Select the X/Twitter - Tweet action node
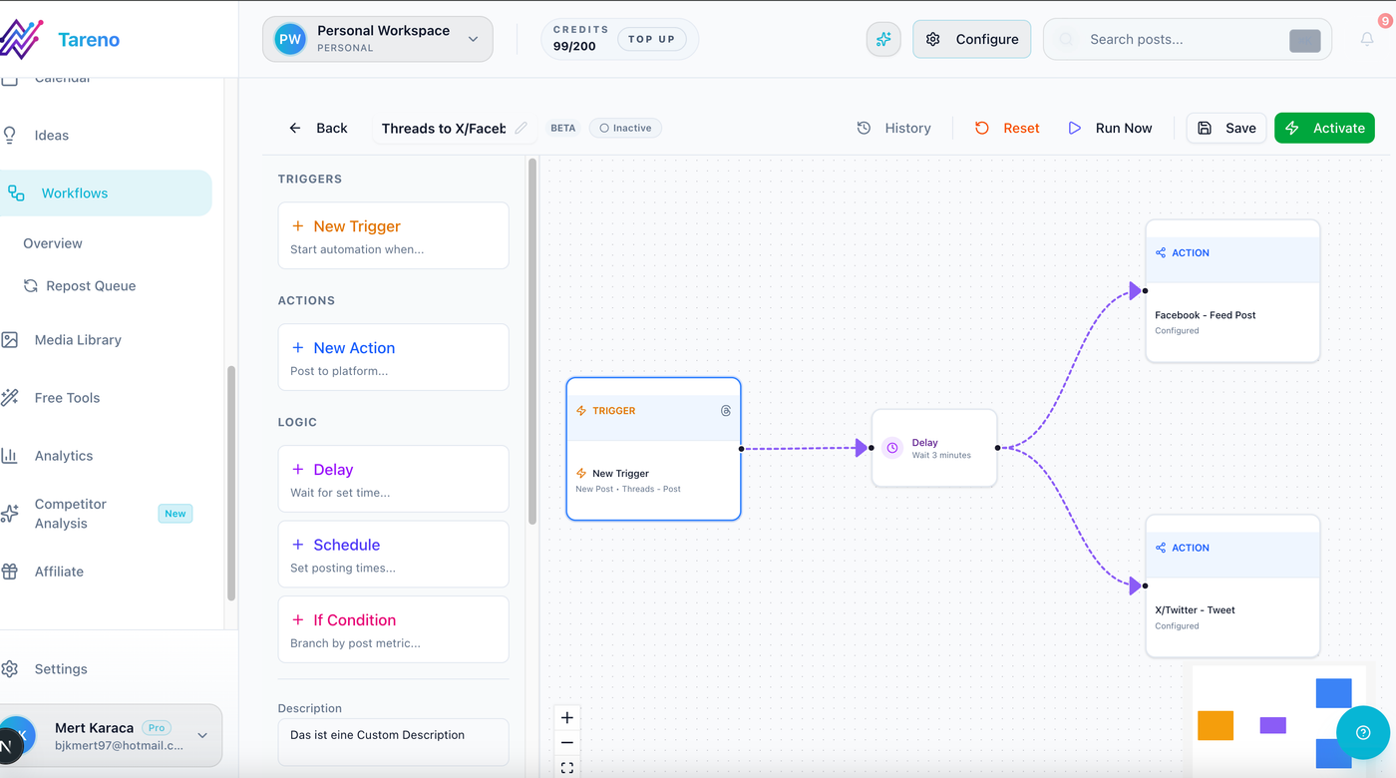The width and height of the screenshot is (1396, 778). coord(1232,585)
